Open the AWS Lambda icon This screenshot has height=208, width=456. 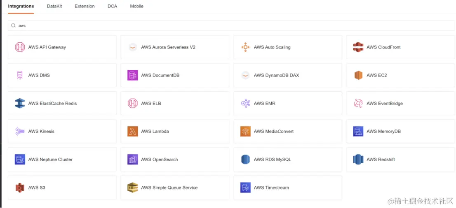tap(133, 132)
